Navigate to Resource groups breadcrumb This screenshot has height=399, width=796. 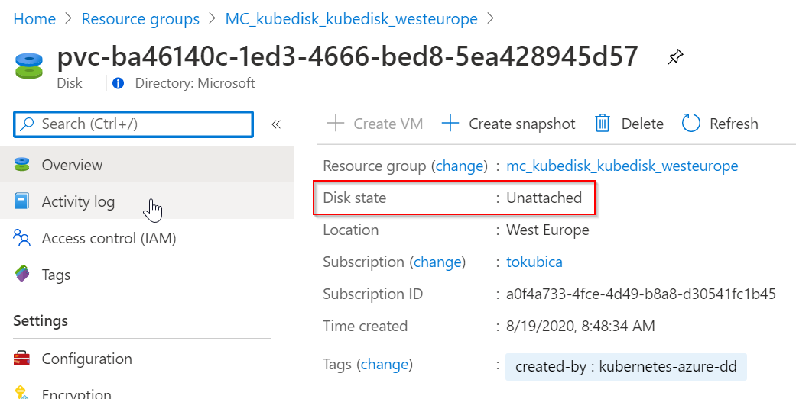click(x=140, y=19)
